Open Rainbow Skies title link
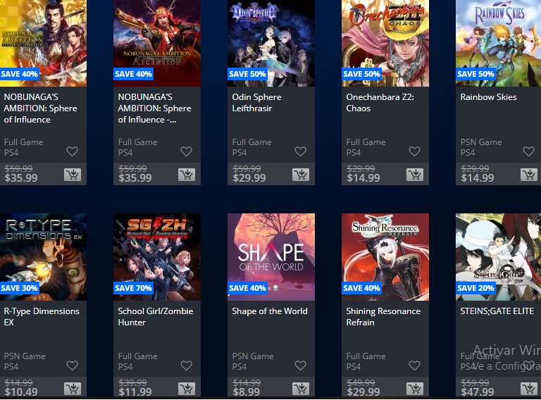The height and width of the screenshot is (400, 541). tap(488, 97)
